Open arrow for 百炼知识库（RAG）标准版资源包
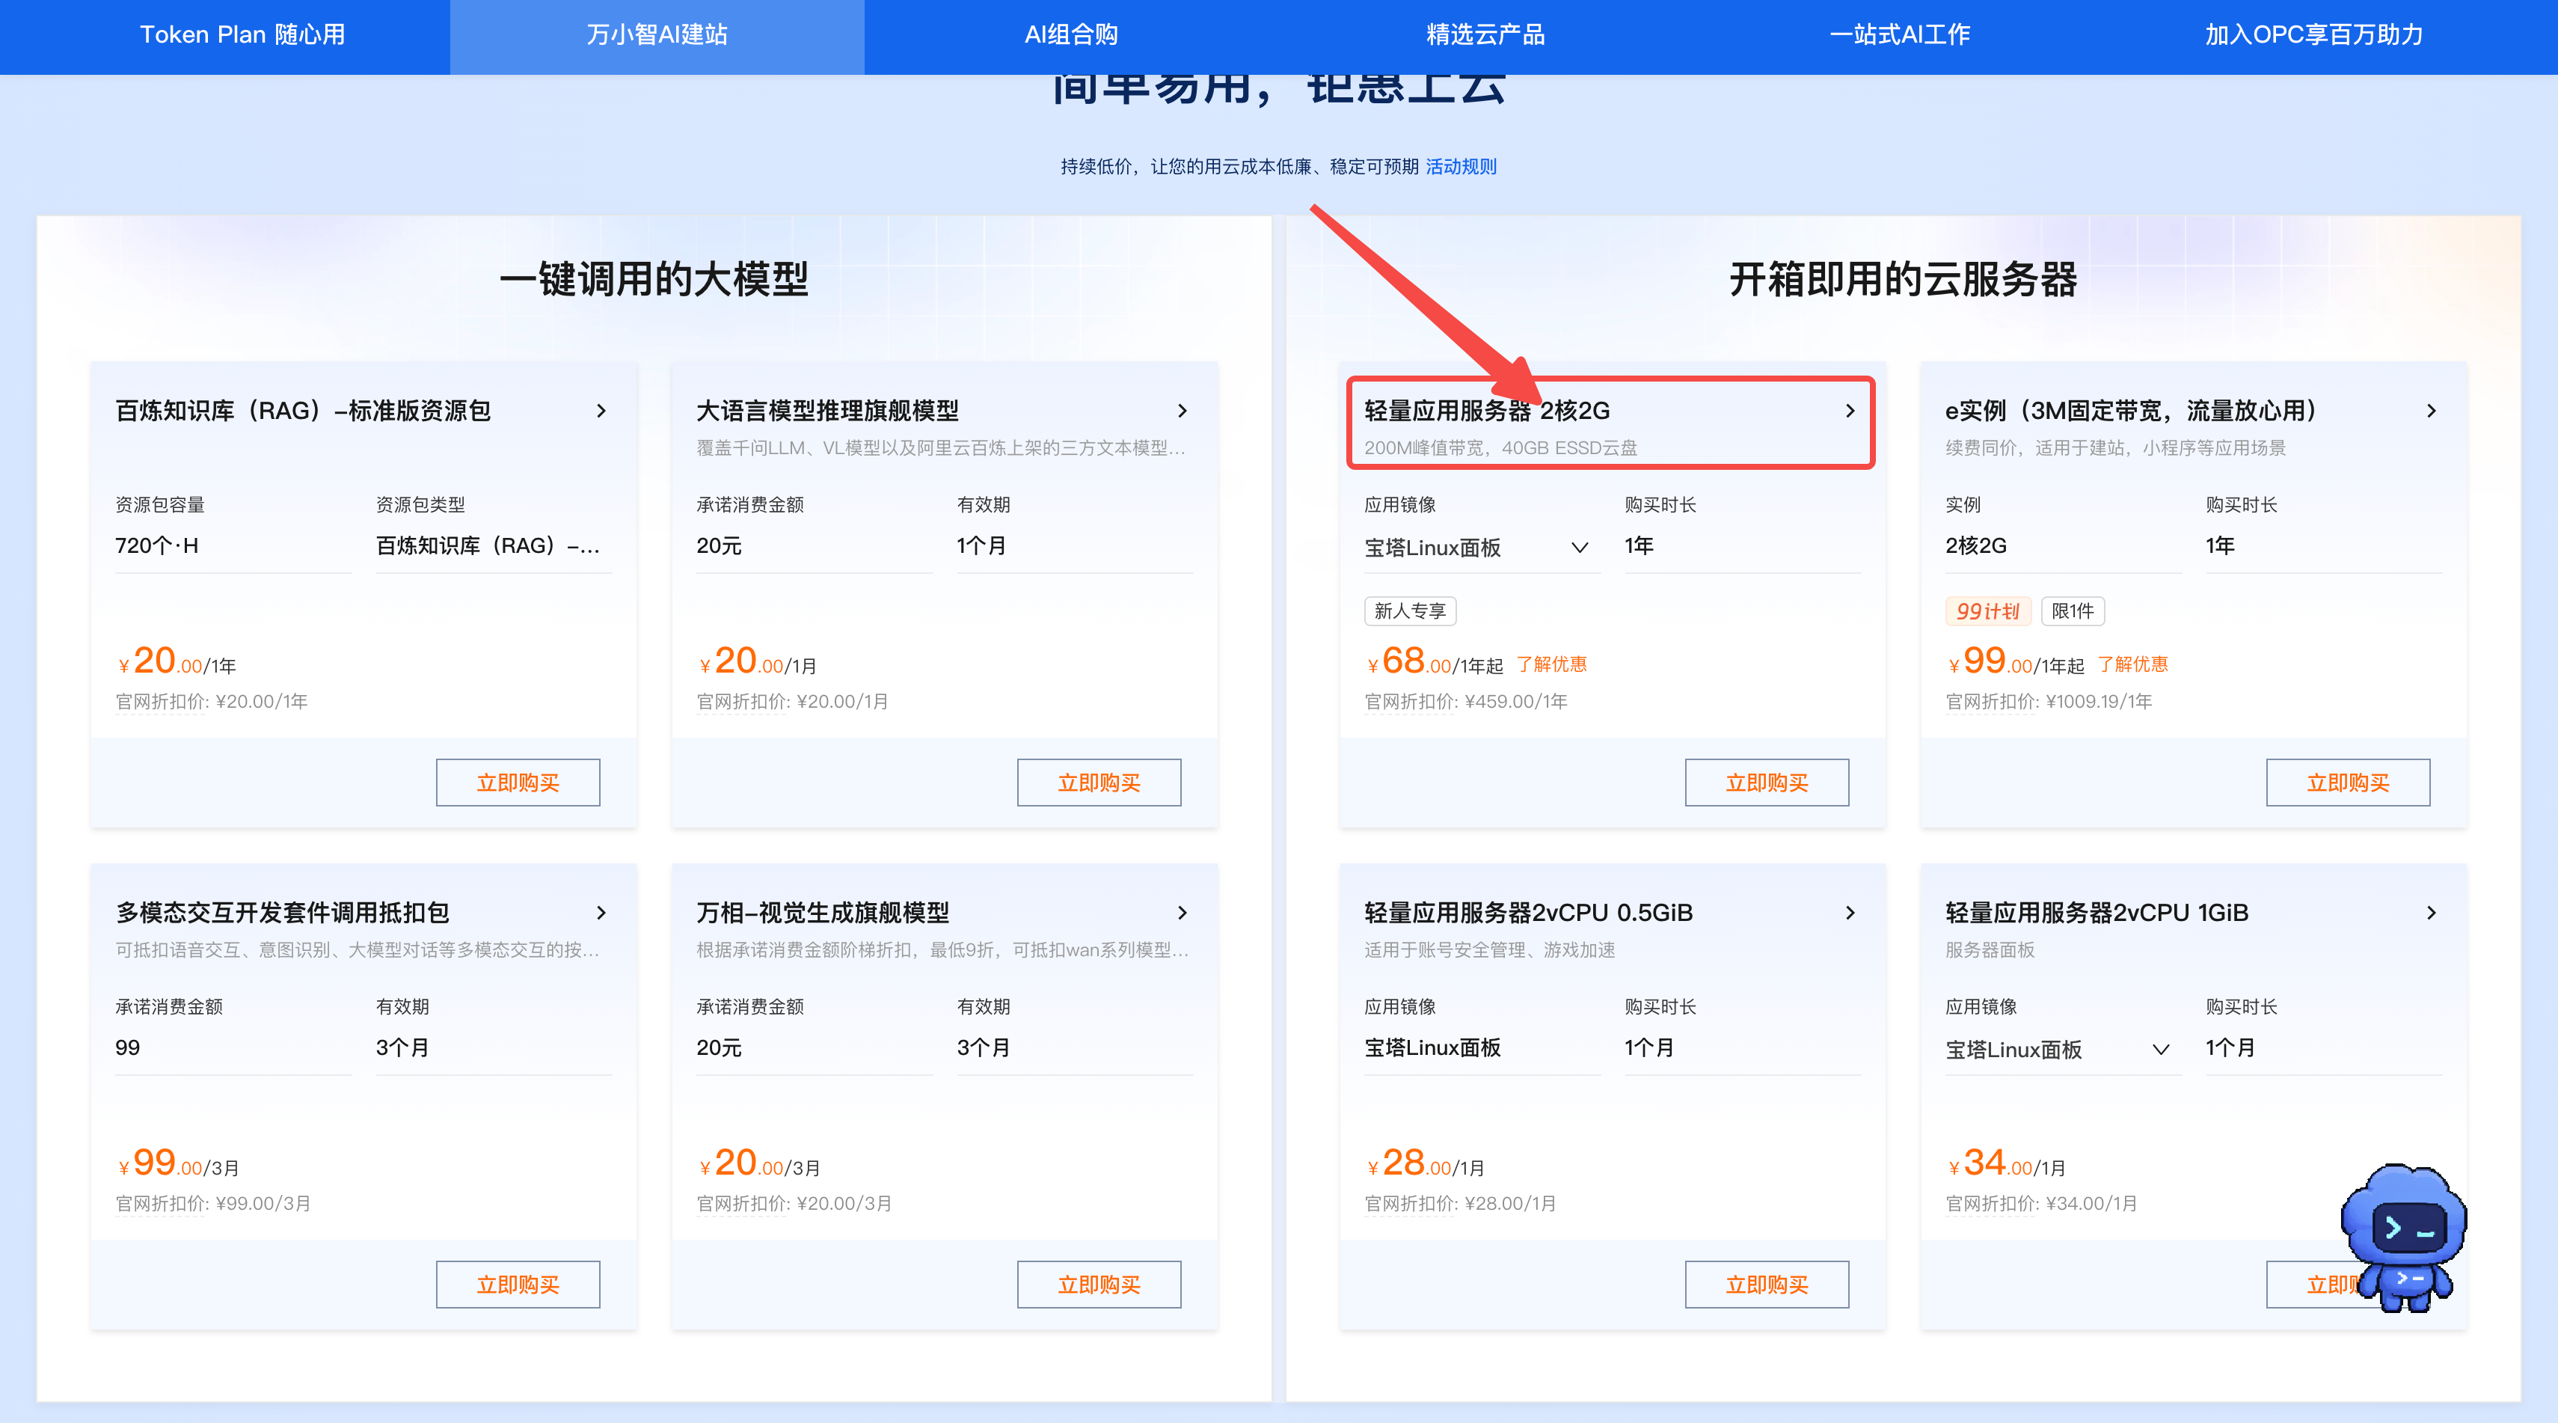 coord(601,411)
